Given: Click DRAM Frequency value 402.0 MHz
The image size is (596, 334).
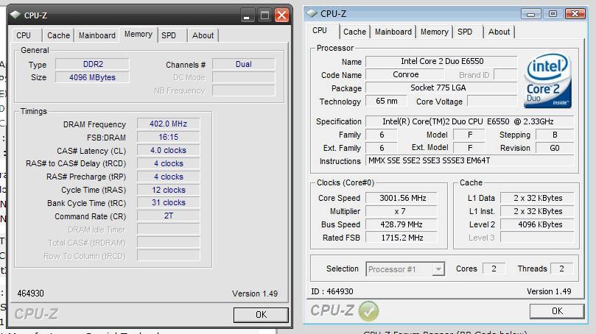Looking at the screenshot, I should pos(169,124).
